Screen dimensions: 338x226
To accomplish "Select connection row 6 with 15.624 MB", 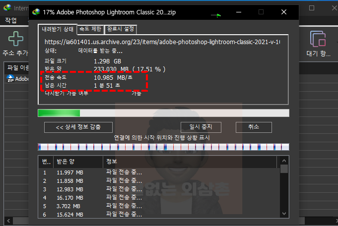I will click(x=159, y=214).
